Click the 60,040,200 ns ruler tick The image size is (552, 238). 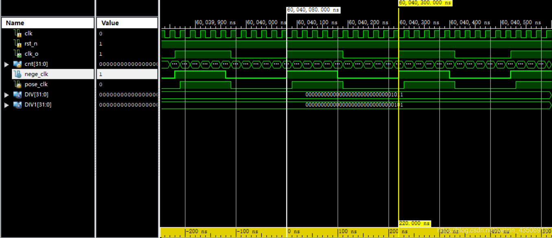coord(368,23)
